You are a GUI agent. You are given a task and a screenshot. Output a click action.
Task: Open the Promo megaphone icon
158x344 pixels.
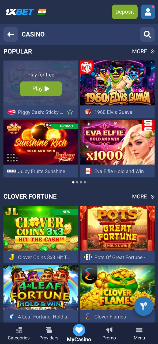tap(109, 330)
